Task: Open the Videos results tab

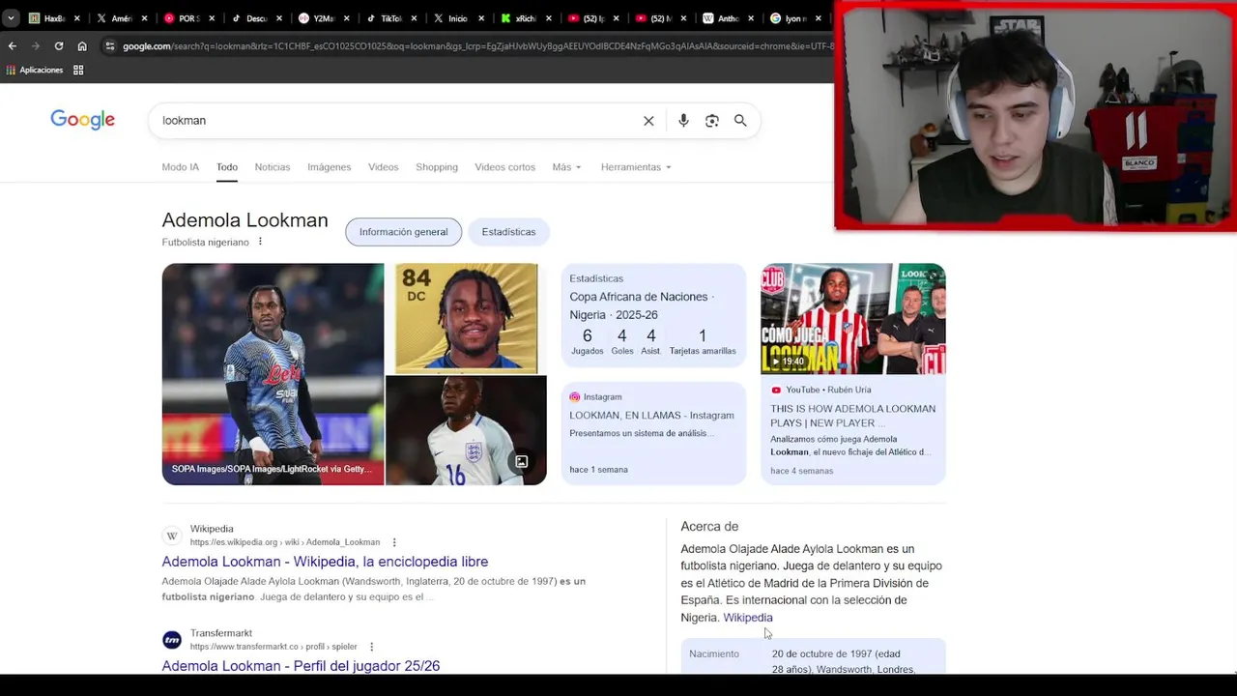Action: pos(383,167)
